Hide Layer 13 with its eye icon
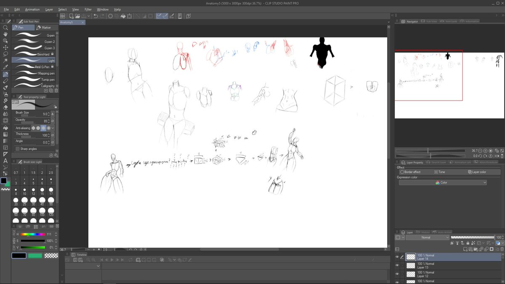Viewport: 505px width, 284px height. [397, 265]
